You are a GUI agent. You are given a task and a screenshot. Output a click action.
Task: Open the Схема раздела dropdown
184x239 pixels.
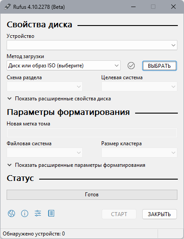[44, 87]
